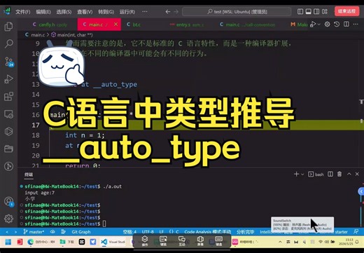Open the Accounts icon in activity bar
The height and width of the screenshot is (253, 364).
click(9, 201)
